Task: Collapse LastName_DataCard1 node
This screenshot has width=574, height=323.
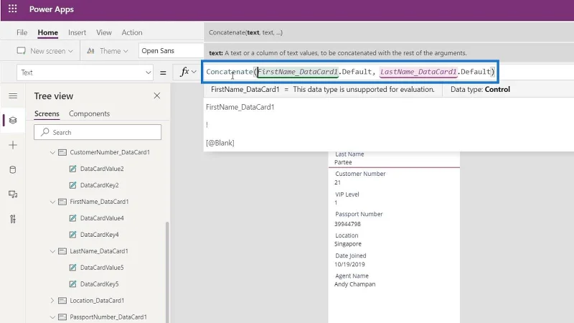Action: coord(52,251)
